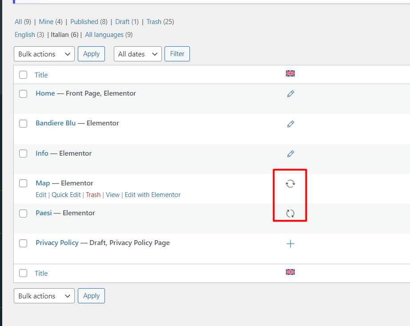Click Quick Edit under Map
This screenshot has width=410, height=326.
coord(66,195)
